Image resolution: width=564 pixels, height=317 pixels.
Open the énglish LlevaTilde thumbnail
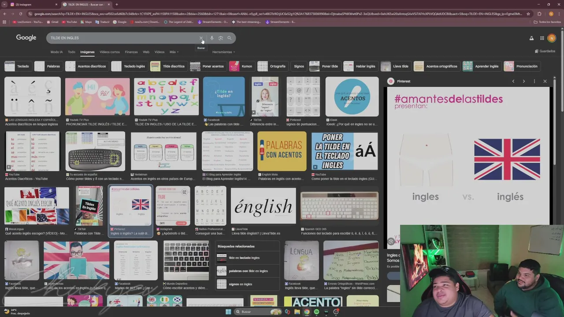[263, 206]
